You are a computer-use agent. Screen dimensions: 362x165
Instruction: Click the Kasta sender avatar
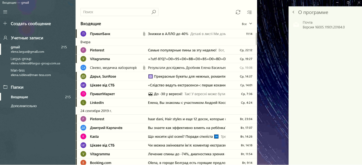[83, 136]
